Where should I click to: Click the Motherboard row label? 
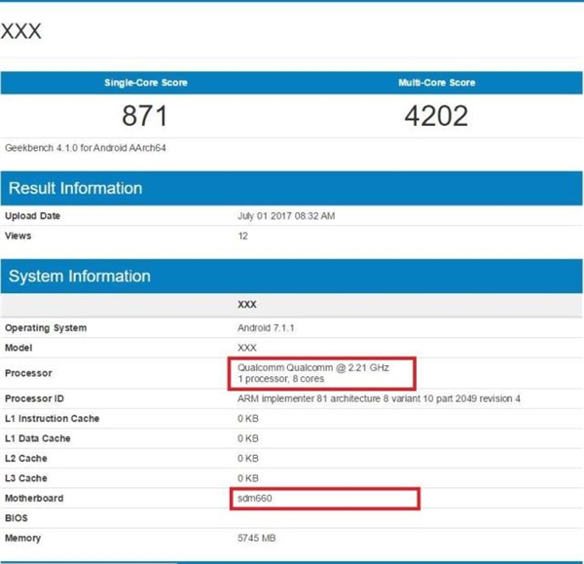(x=32, y=498)
